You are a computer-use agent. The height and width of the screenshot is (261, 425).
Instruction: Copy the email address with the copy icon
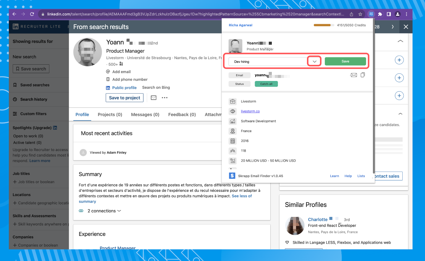[363, 75]
